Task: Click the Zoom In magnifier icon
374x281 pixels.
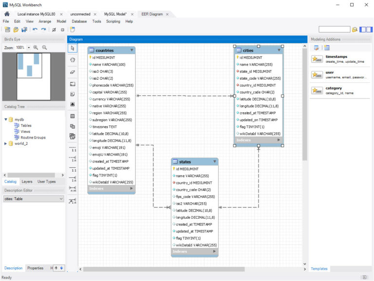Action: (36, 48)
